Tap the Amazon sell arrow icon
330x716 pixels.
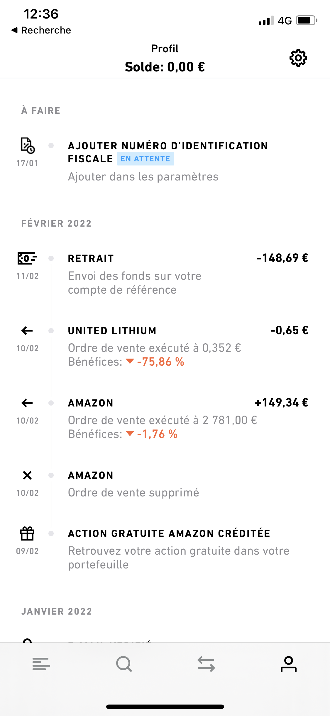(27, 403)
